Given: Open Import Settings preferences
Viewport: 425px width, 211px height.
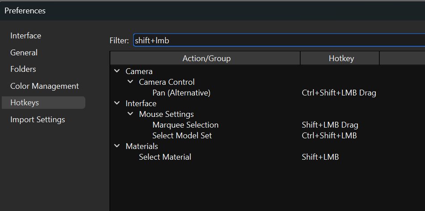Looking at the screenshot, I should [38, 120].
